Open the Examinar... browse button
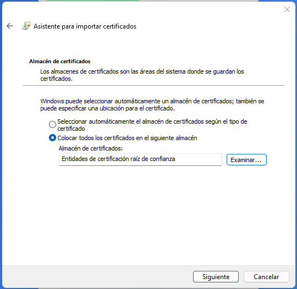The image size is (297, 289). [x=246, y=159]
